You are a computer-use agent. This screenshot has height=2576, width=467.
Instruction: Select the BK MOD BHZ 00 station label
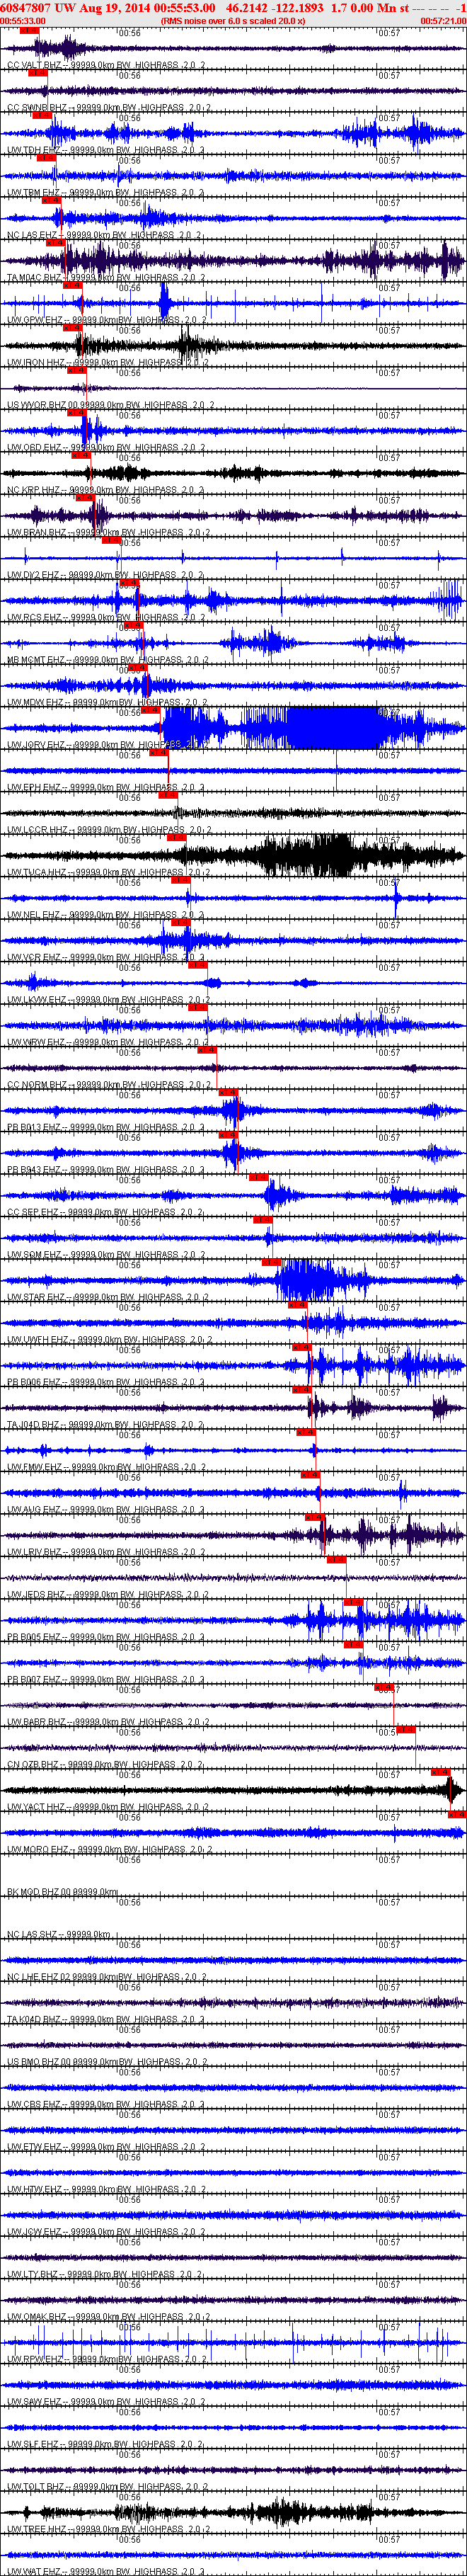tap(62, 1892)
